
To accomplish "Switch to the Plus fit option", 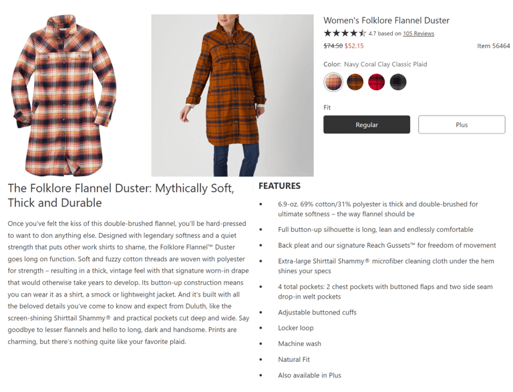I will pos(462,125).
